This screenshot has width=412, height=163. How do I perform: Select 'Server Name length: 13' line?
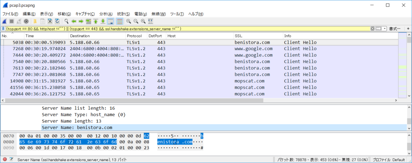[72, 121]
